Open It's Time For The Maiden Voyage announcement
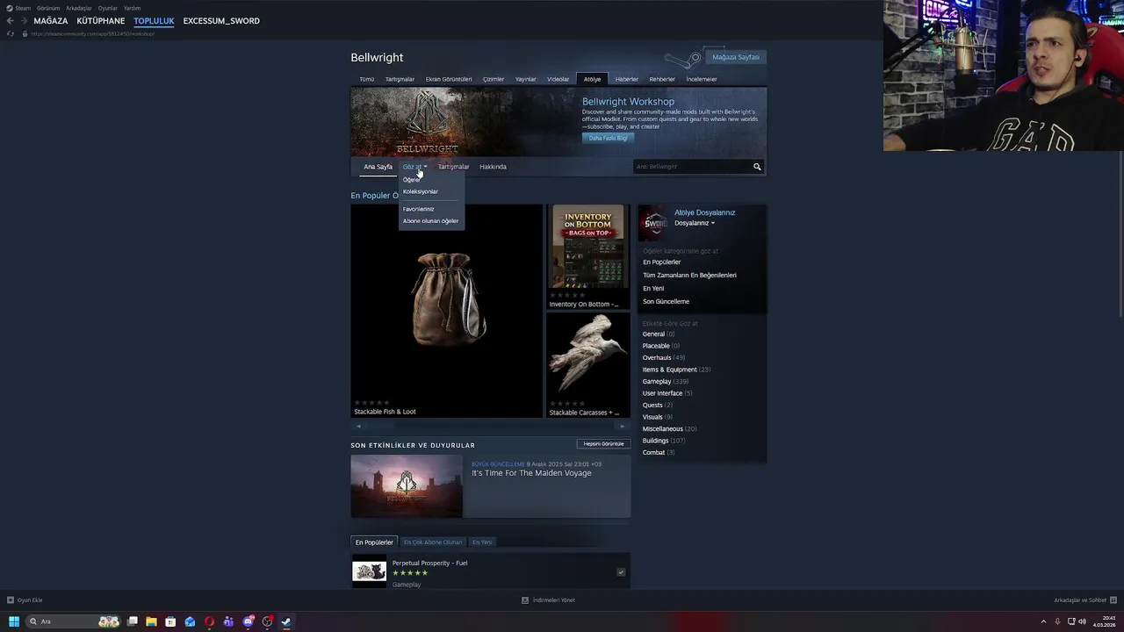Image resolution: width=1124 pixels, height=632 pixels. [x=531, y=473]
